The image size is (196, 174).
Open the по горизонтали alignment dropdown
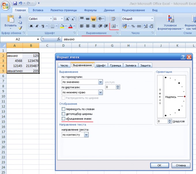(82, 82)
